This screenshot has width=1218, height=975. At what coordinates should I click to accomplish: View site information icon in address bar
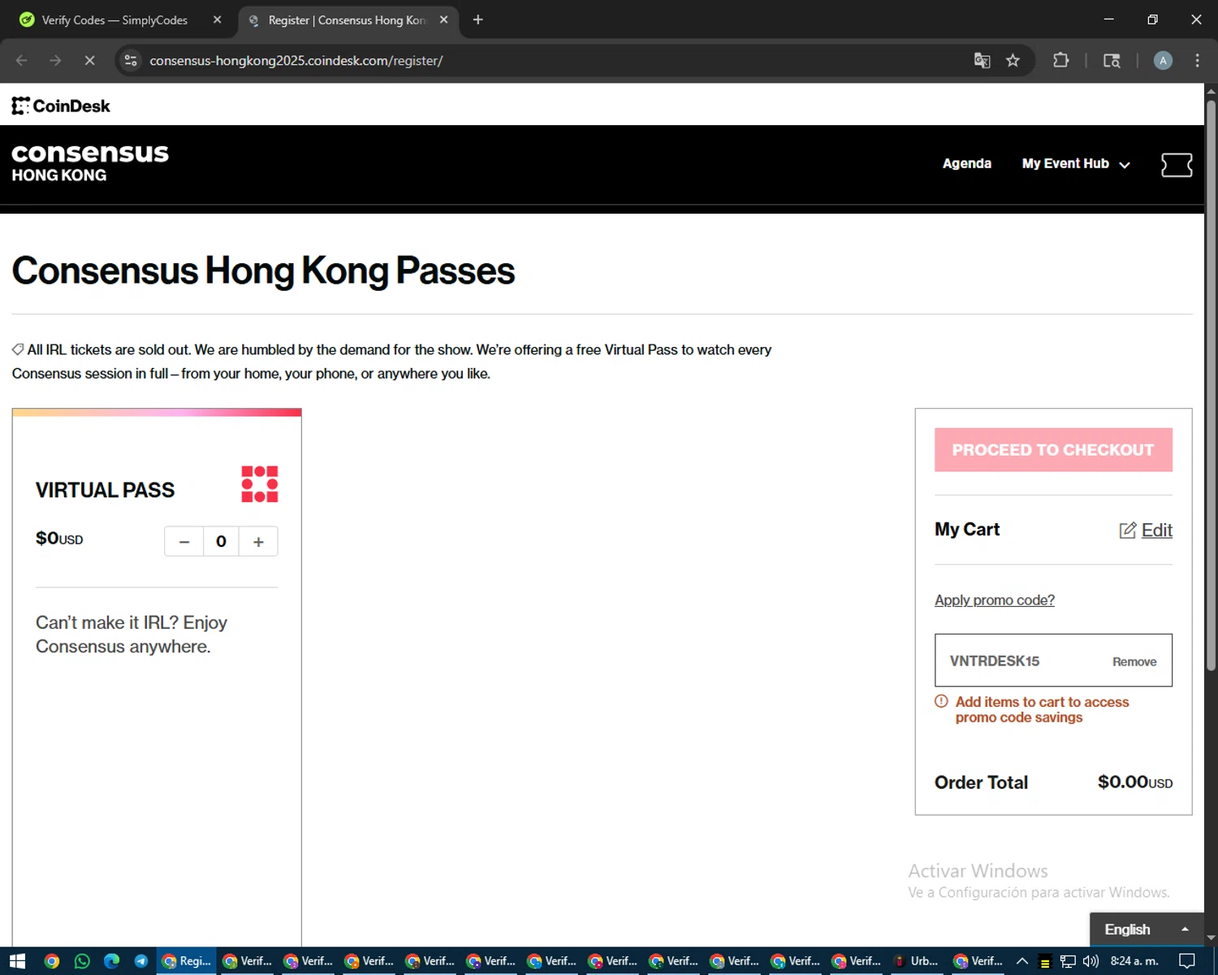pos(131,60)
